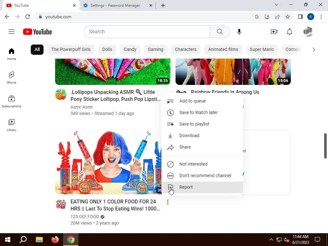Open the account avatar menu

308,32
